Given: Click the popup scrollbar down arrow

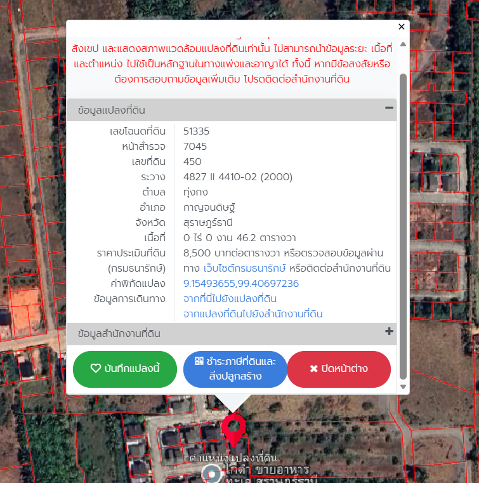Looking at the screenshot, I should [403, 387].
